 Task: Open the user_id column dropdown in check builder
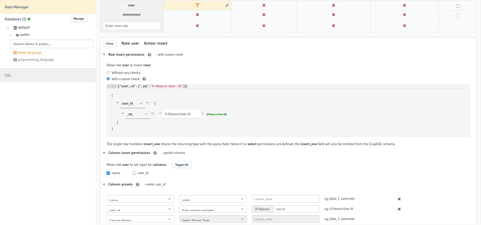[132, 104]
